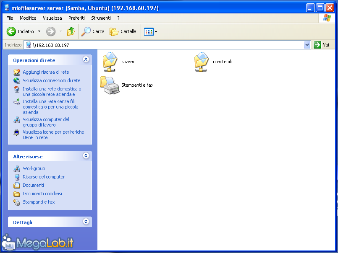The width and height of the screenshot is (338, 253).
Task: Click the sidebar Stampanti e fax icon
Action: [x=17, y=202]
